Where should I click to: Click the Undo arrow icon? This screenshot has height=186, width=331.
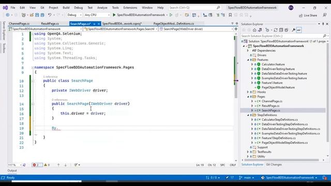pos(50,15)
